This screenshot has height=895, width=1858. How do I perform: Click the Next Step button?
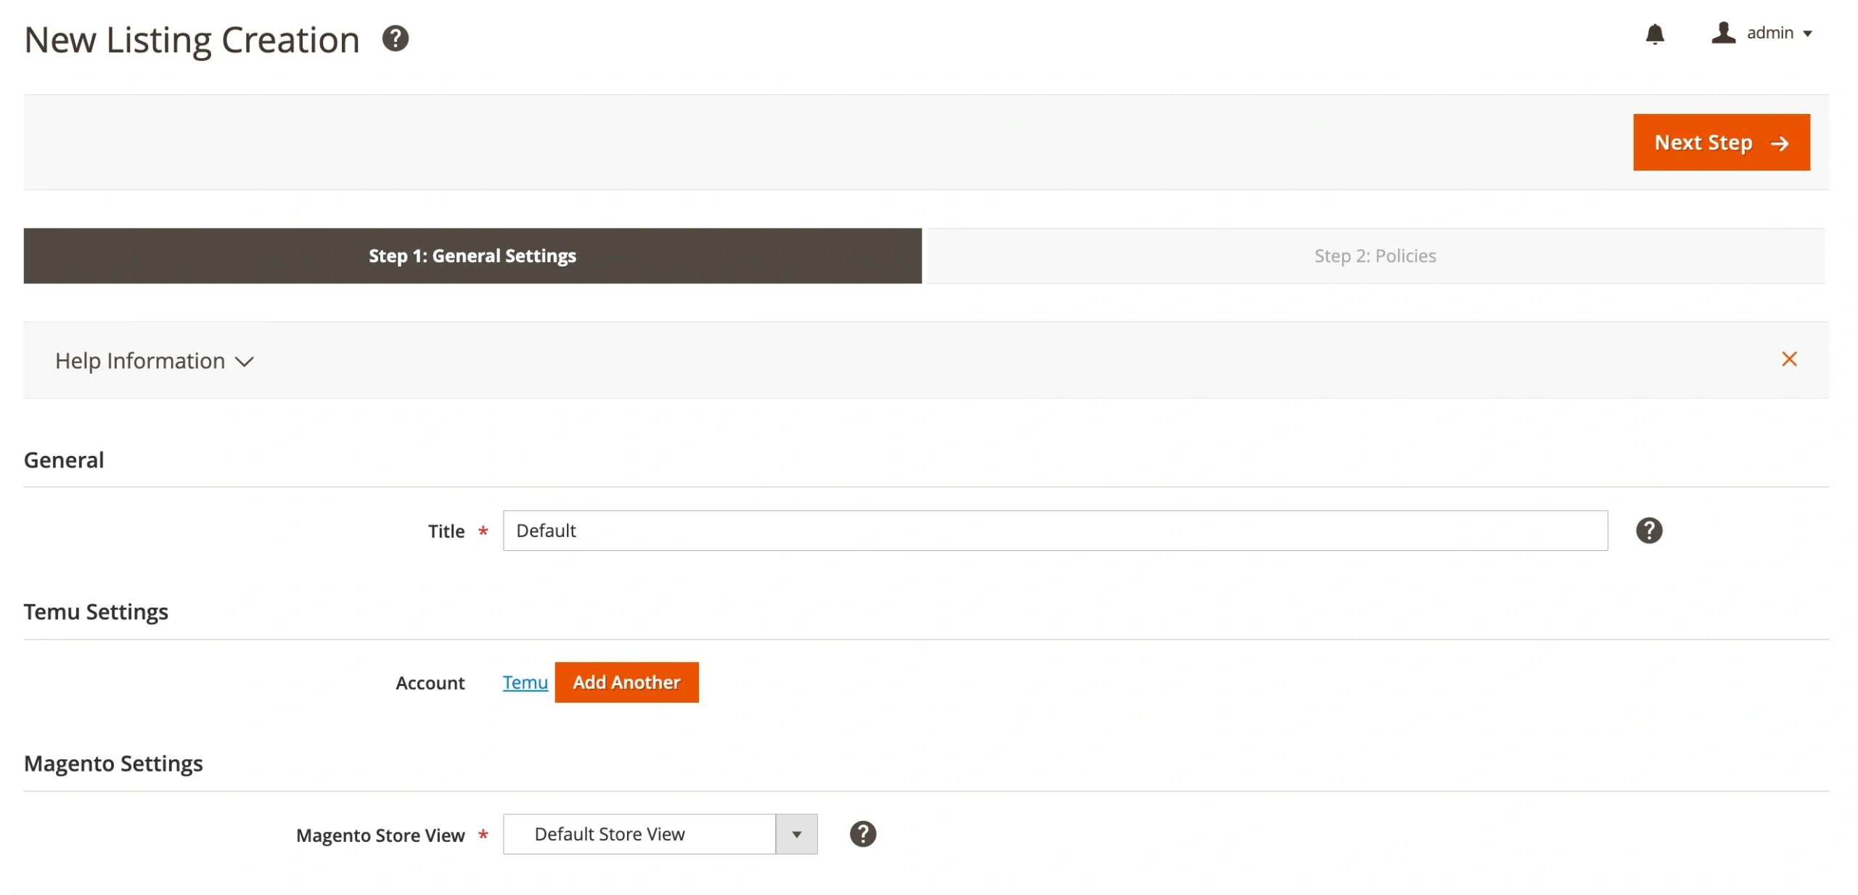click(1721, 142)
